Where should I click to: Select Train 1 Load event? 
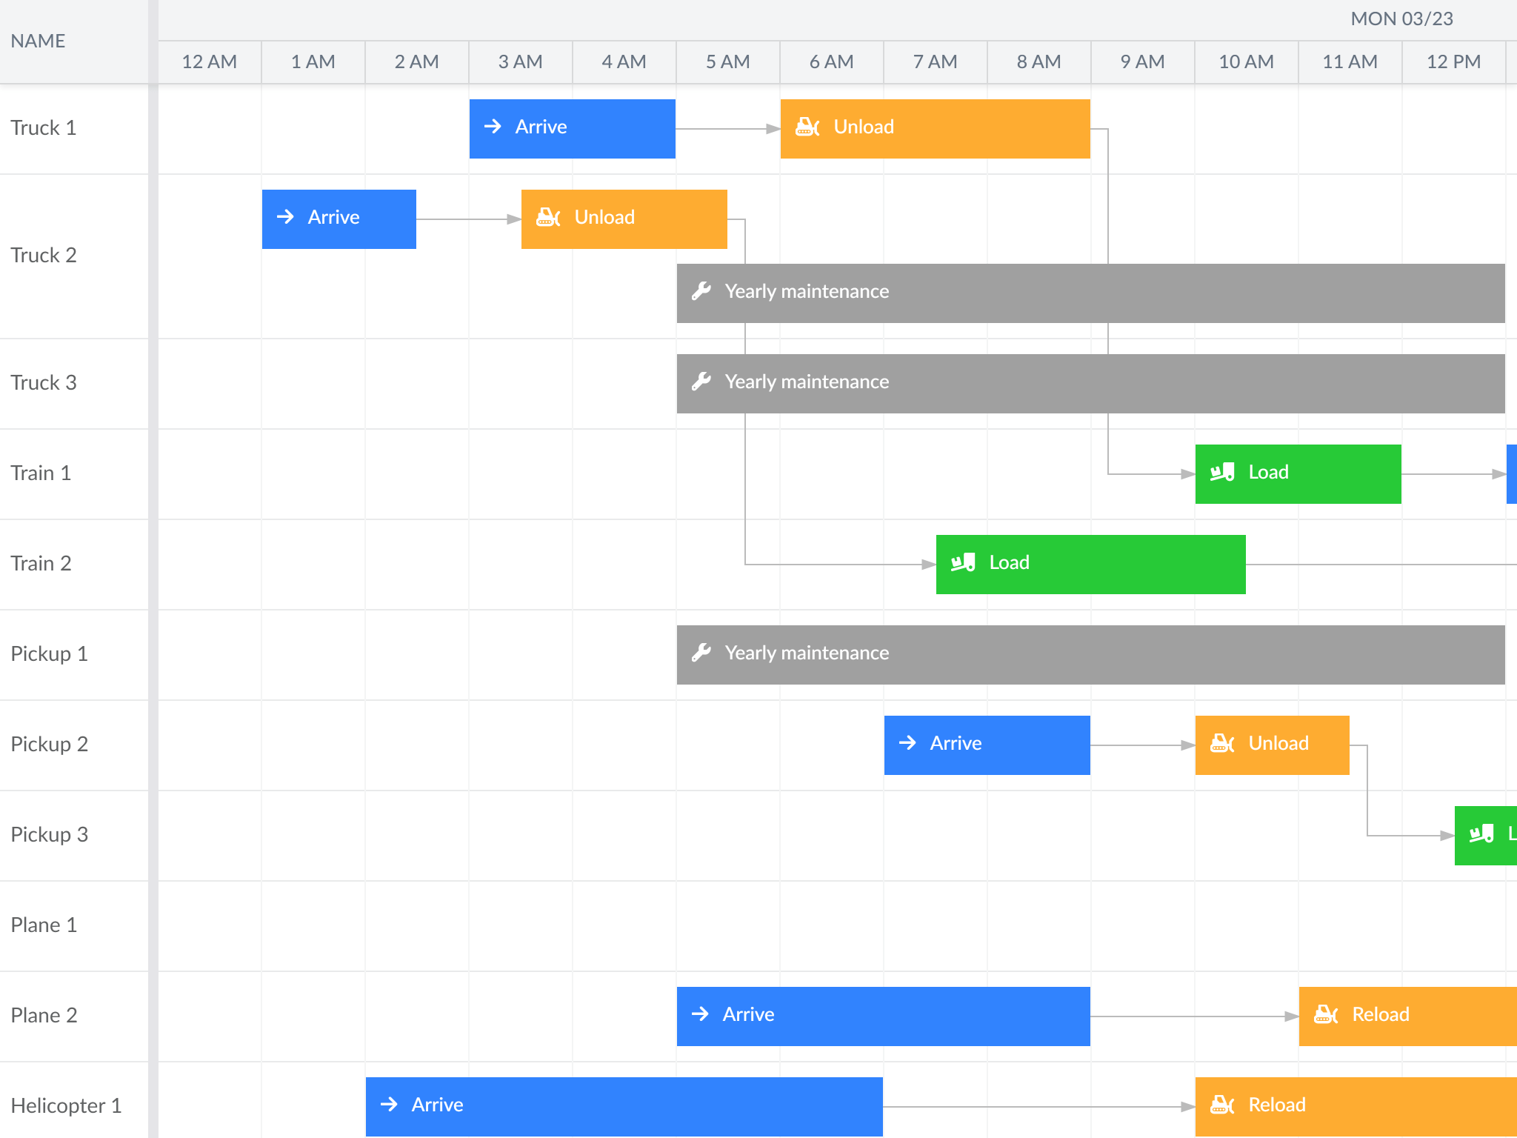[x=1298, y=474]
